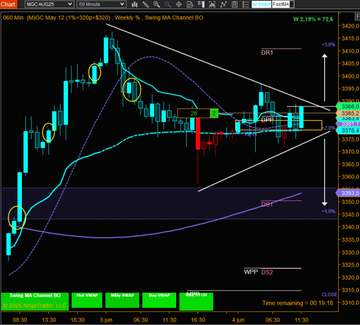
Task: Open the MGC AUG25 instrument dropdown
Action: tap(49, 4)
